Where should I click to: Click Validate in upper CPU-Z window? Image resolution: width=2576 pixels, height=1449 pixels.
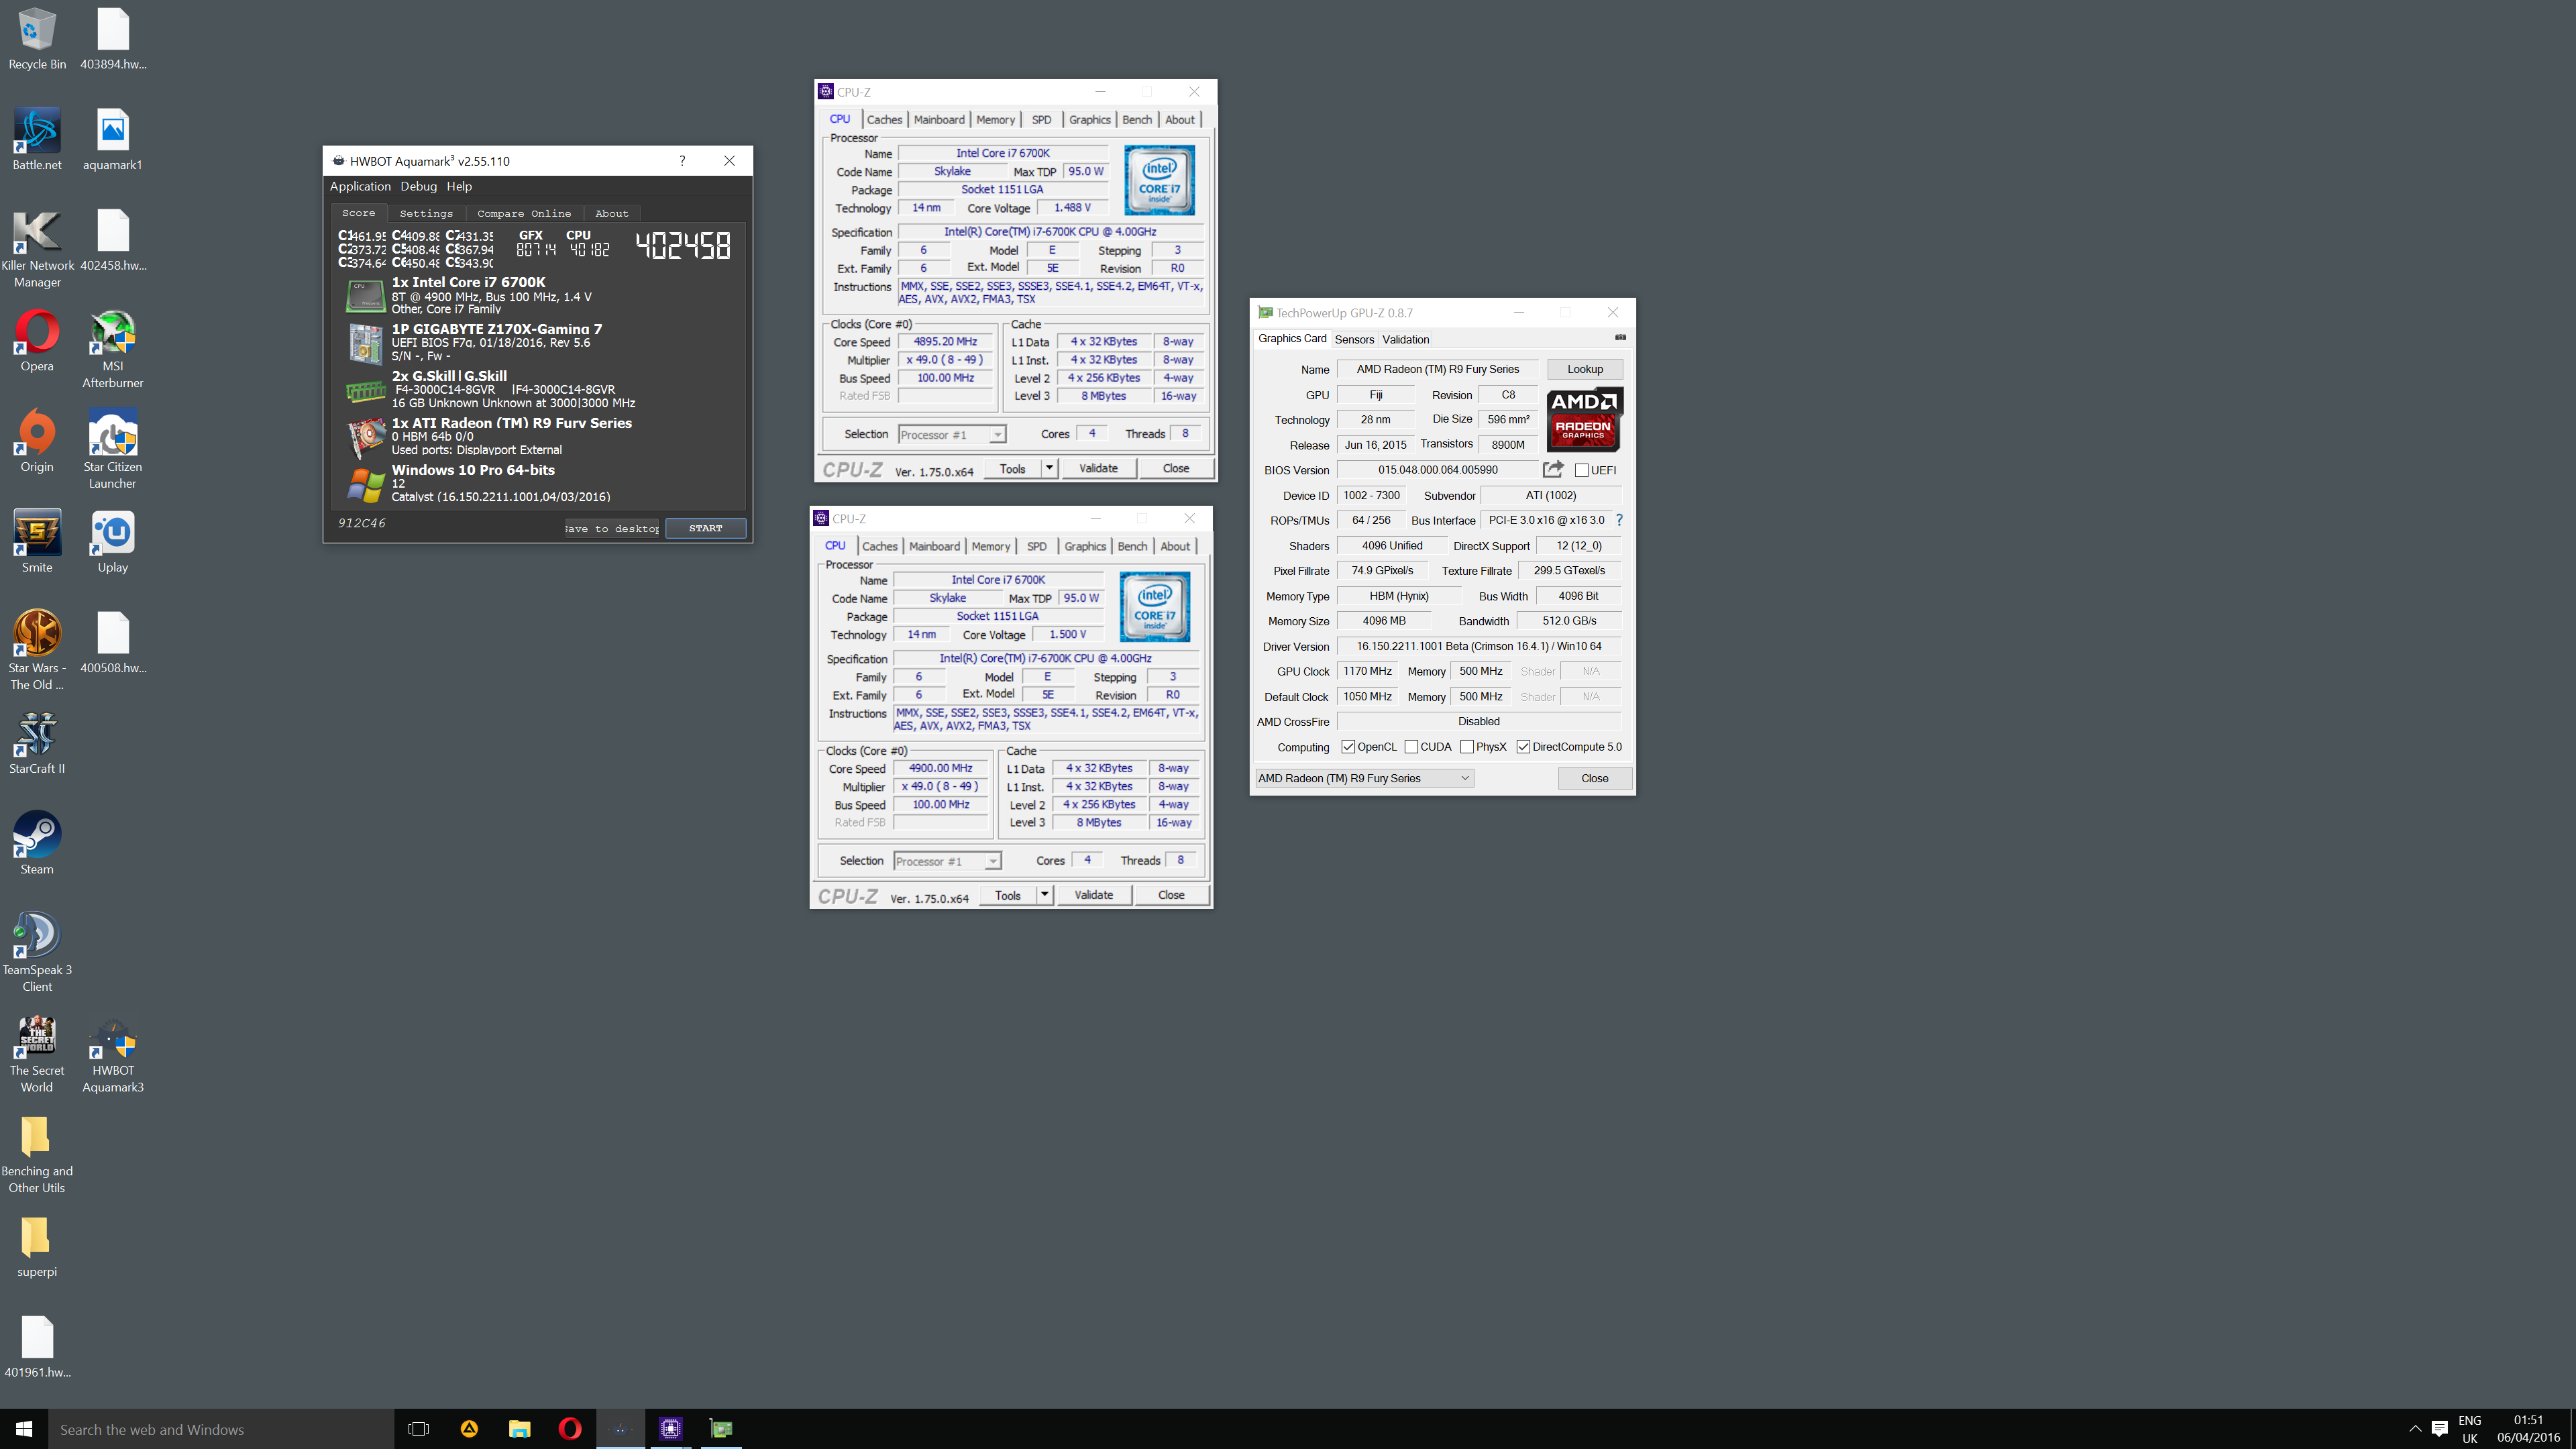click(1098, 468)
